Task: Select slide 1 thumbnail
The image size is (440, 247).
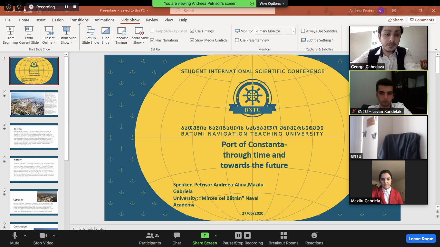Action: [34, 71]
